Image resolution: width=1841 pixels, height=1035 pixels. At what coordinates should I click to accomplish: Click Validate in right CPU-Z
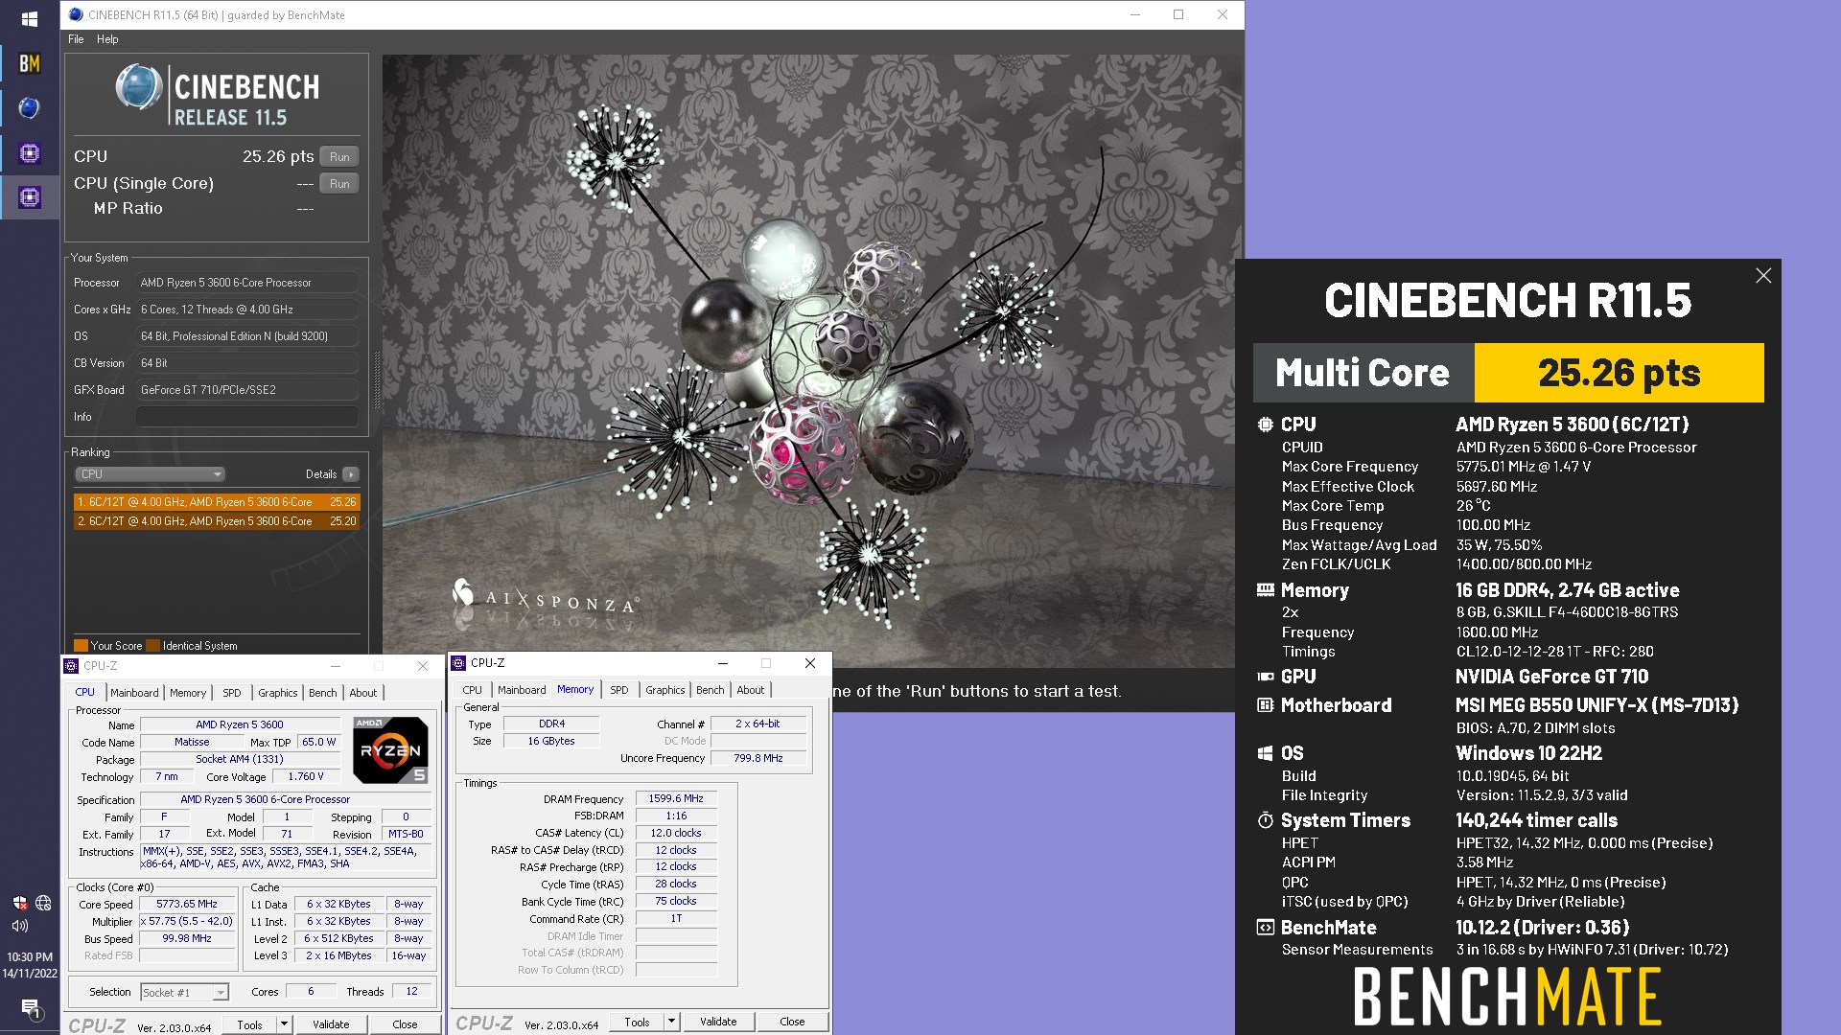(x=718, y=1022)
